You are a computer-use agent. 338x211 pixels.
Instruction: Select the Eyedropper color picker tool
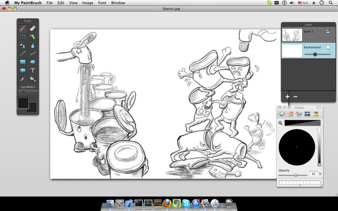[x=23, y=78]
